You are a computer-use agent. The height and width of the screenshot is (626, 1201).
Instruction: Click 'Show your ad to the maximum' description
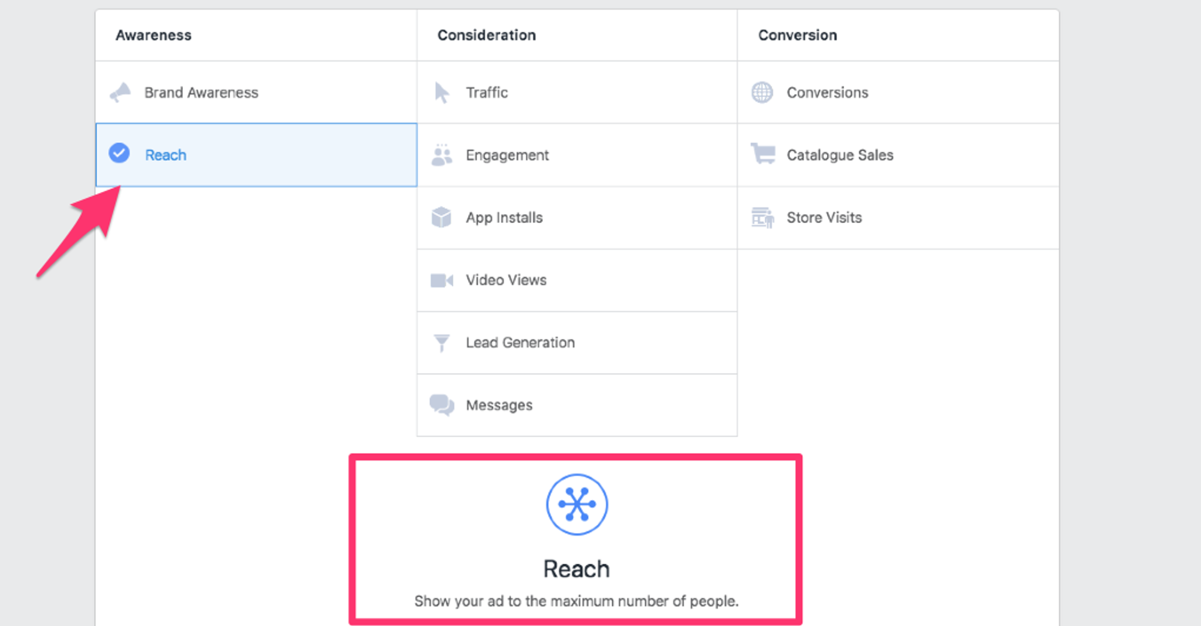[576, 601]
